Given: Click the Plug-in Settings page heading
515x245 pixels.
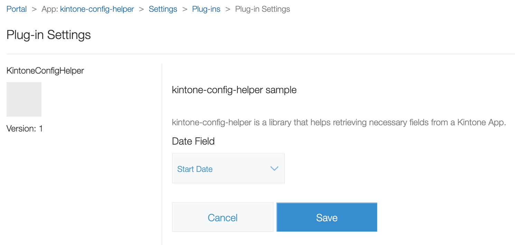Looking at the screenshot, I should coord(49,35).
